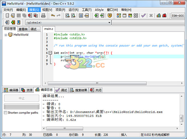Open the (globals) scope dropdown
The image size is (187, 139).
click(x=68, y=22)
